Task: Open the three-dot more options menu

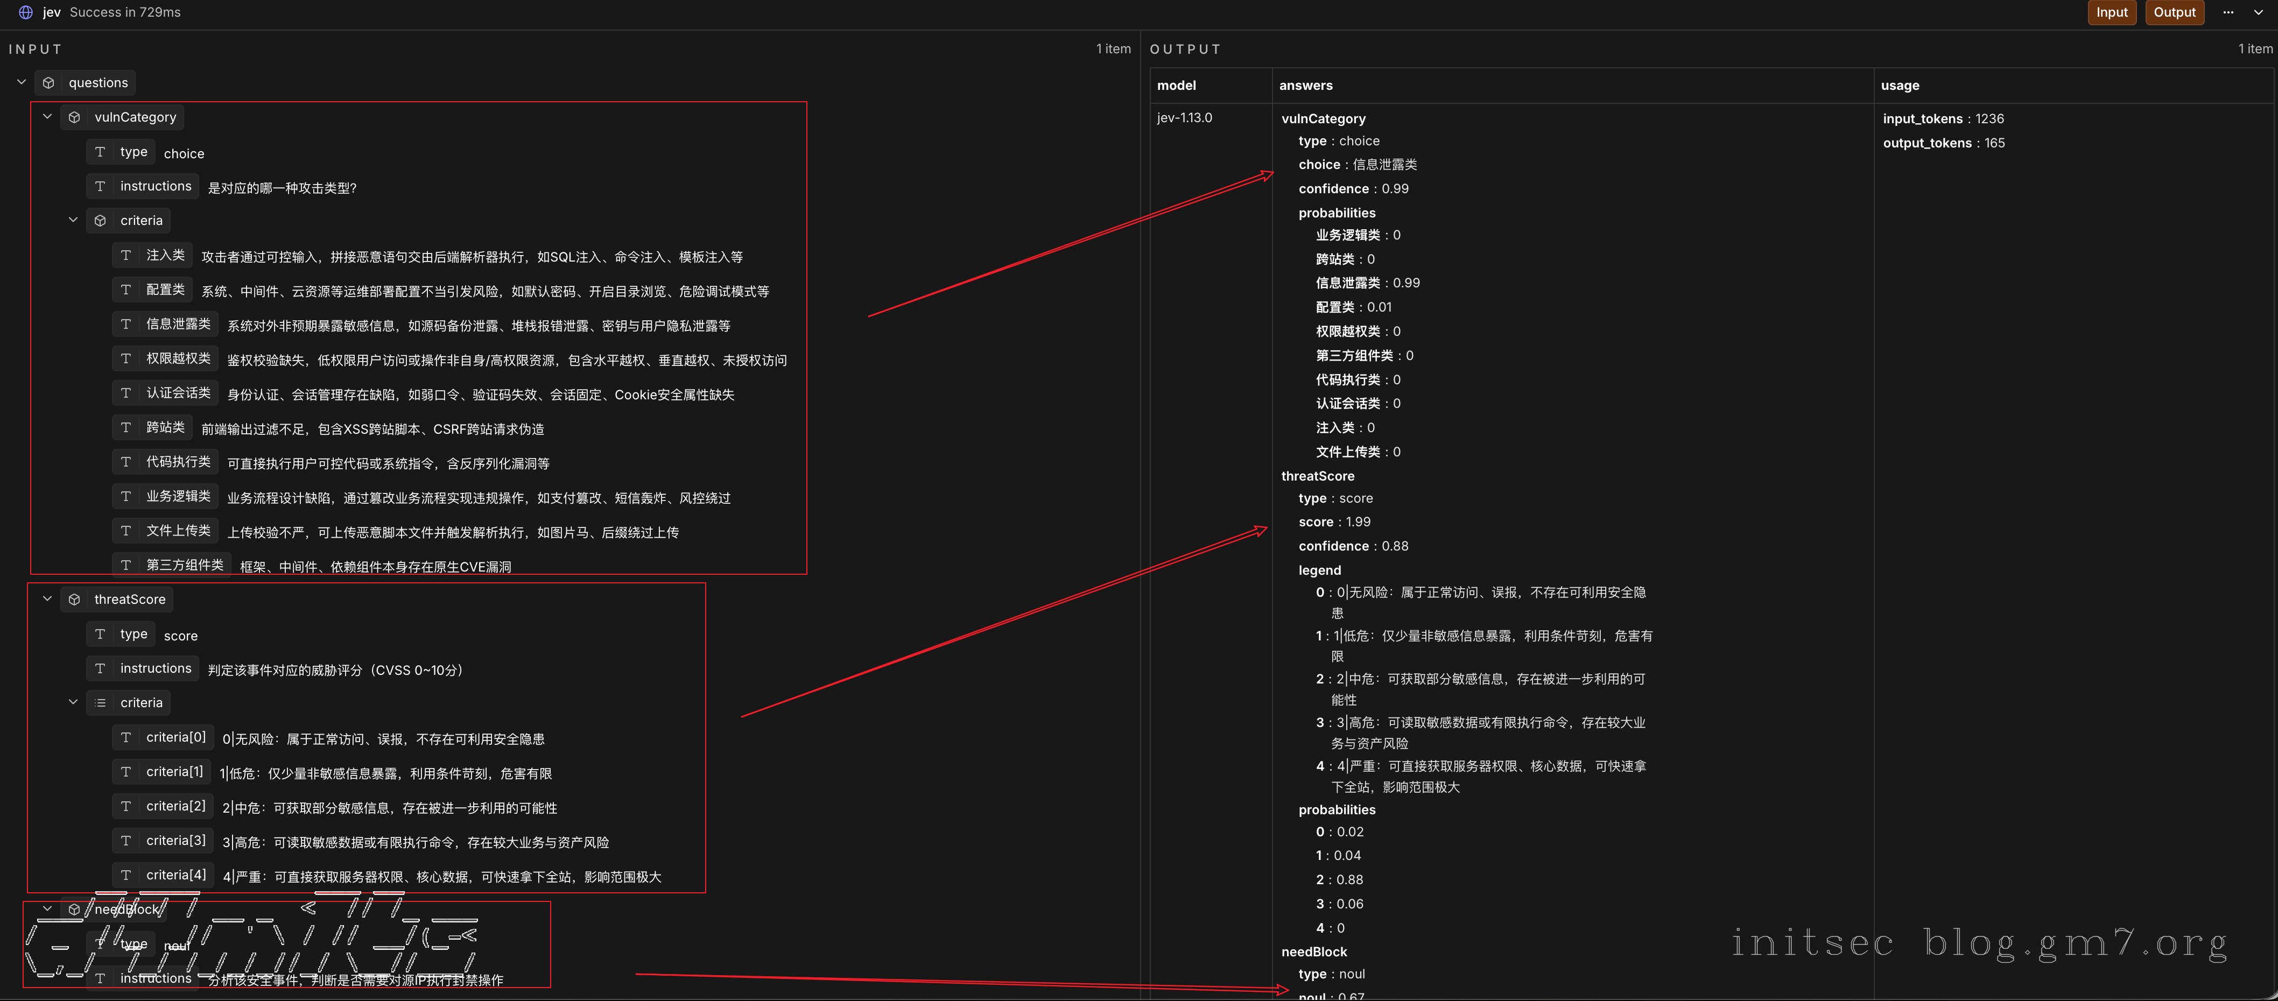Action: click(x=2228, y=12)
